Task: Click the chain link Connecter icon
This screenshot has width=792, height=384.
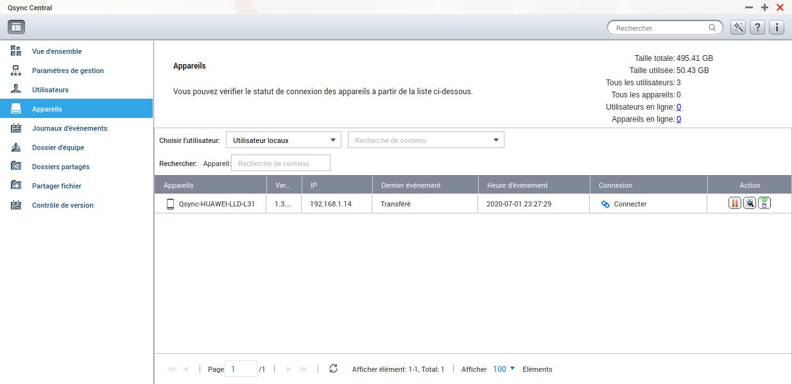Action: point(605,205)
